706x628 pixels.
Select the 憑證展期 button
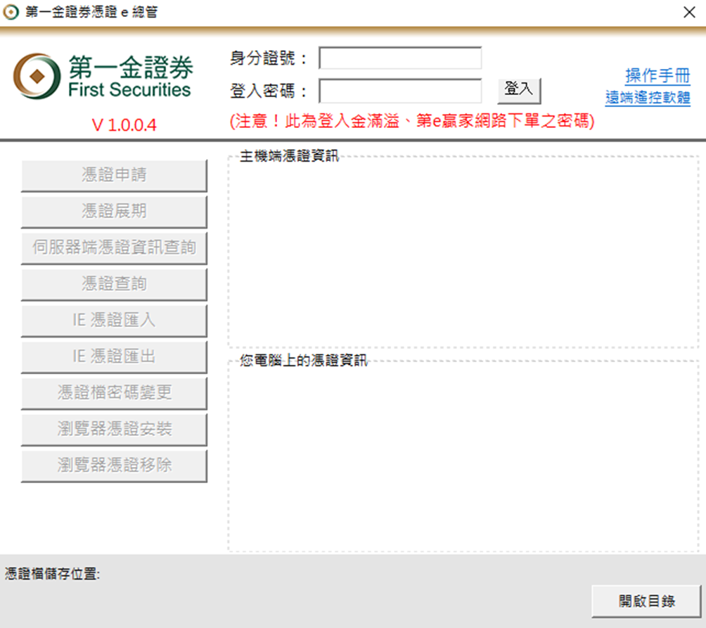pos(114,212)
